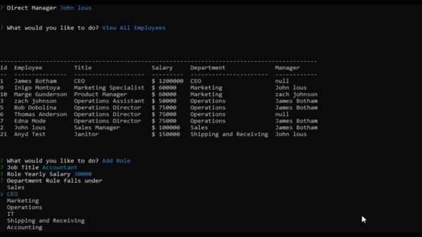This screenshot has height=237, width=422.
Task: Click employee name Inigo Montoya
Action: (37, 88)
